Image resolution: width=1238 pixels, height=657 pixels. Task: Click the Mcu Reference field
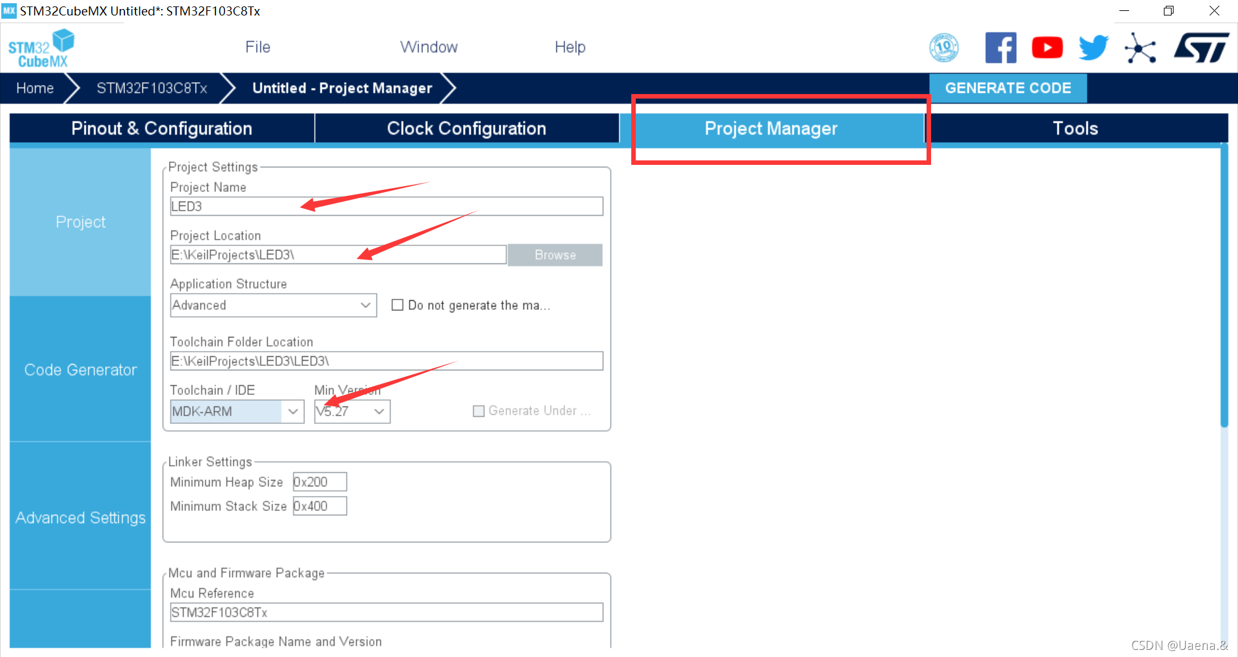(386, 612)
